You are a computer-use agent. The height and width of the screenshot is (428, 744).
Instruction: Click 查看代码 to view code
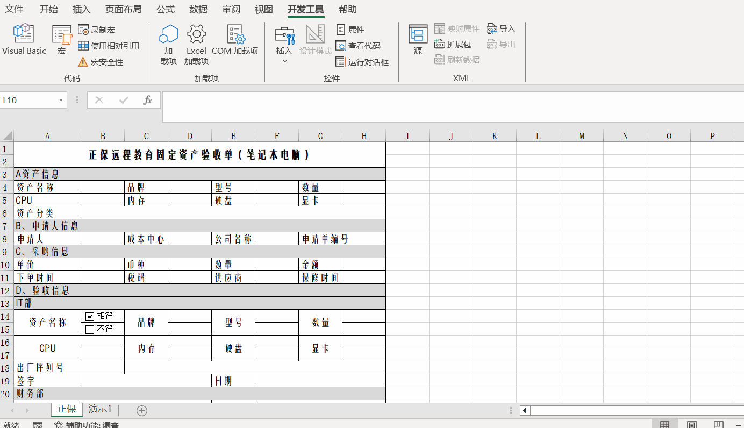358,46
